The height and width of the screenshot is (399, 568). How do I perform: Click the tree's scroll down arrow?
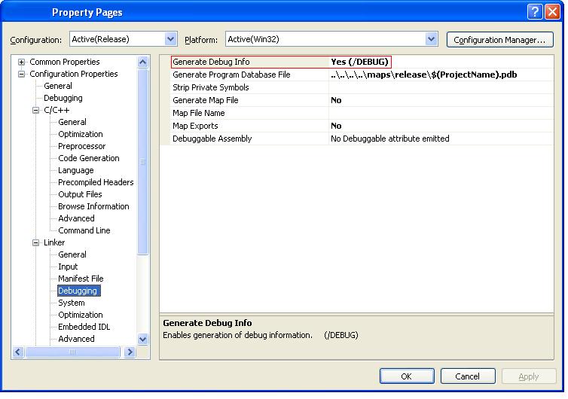coord(142,340)
